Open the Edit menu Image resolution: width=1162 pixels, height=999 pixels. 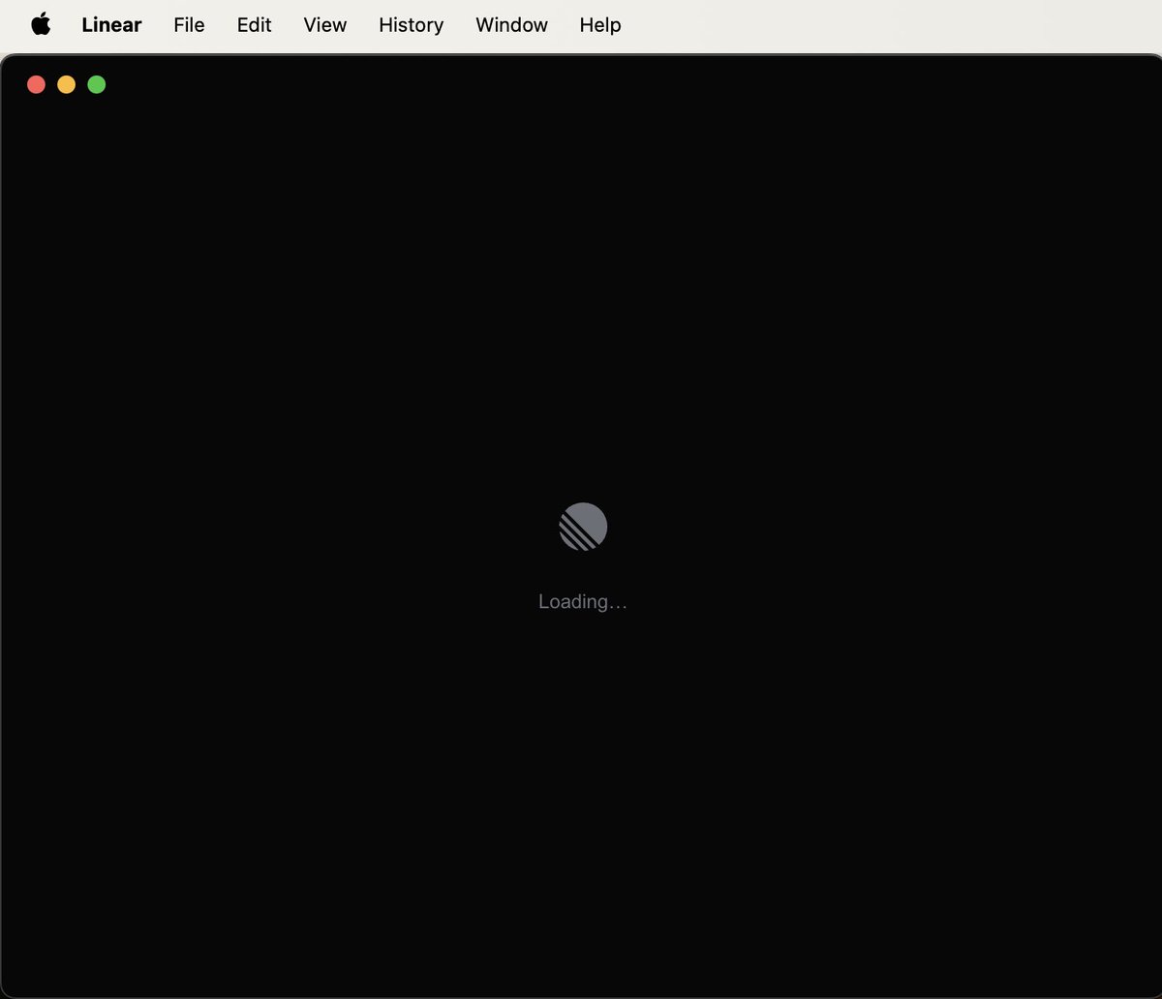[254, 25]
